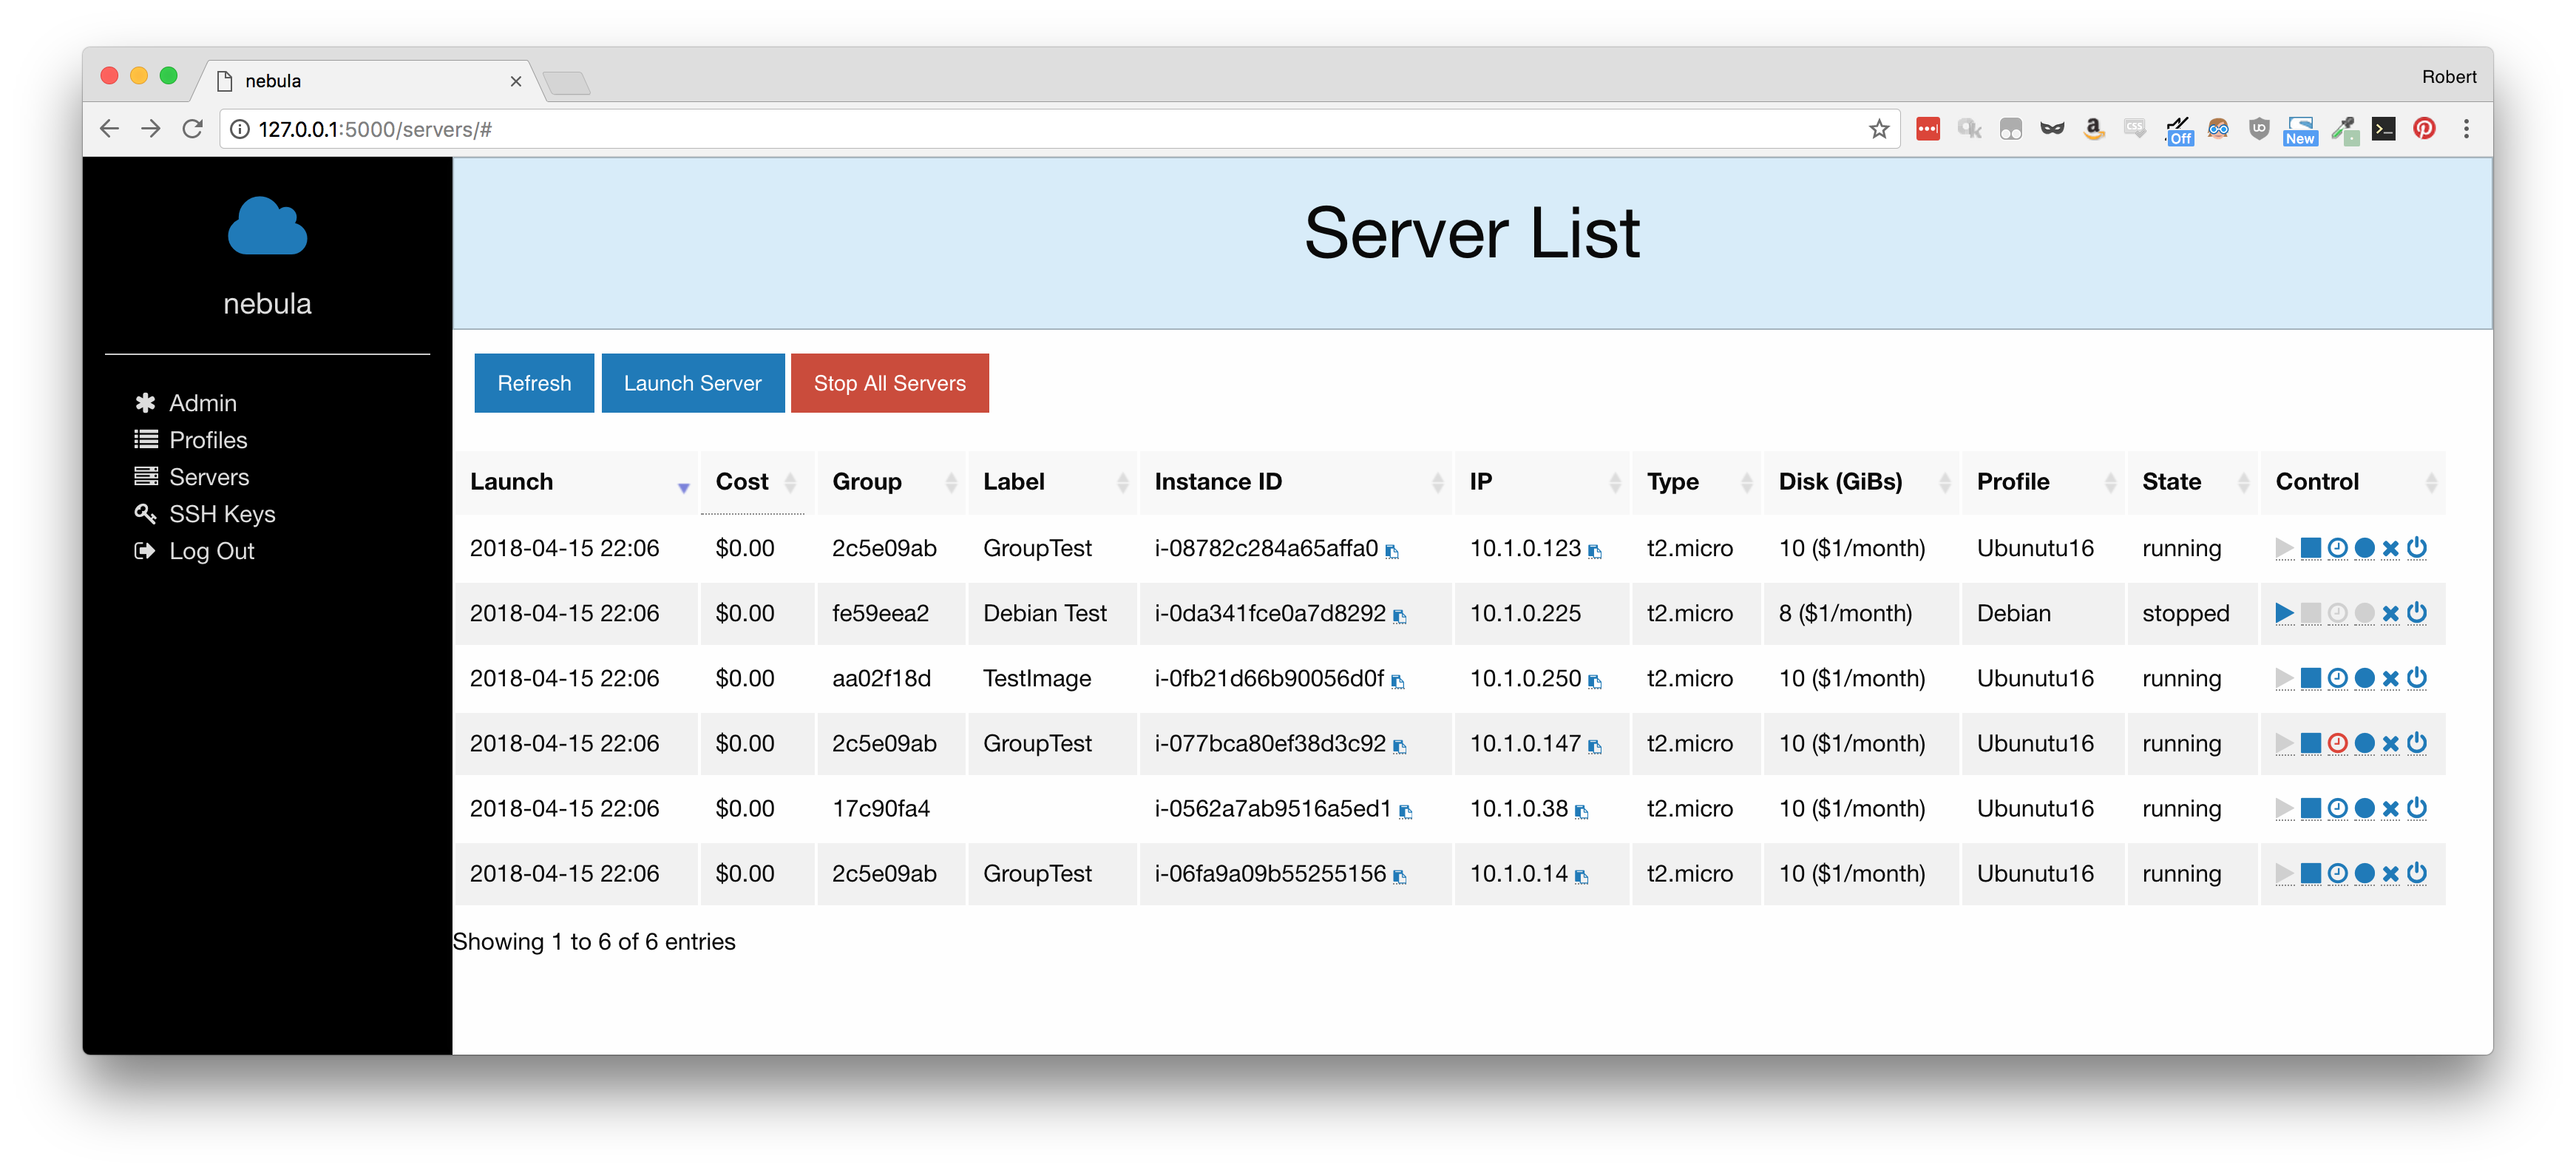Click the Launch Server button

click(x=692, y=383)
